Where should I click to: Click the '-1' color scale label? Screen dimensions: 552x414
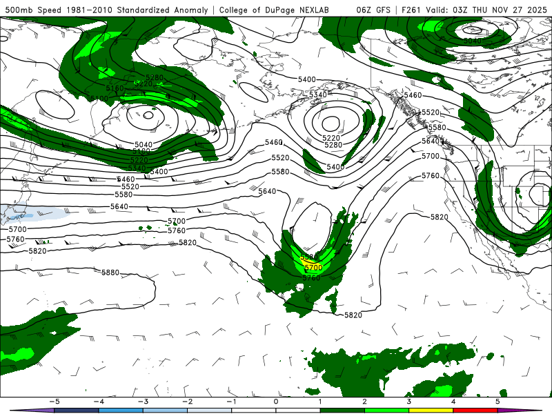pyautogui.click(x=231, y=402)
